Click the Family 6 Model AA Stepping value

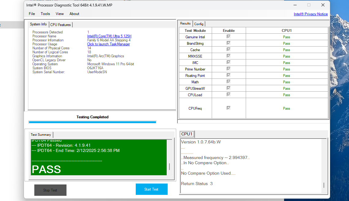109,40
